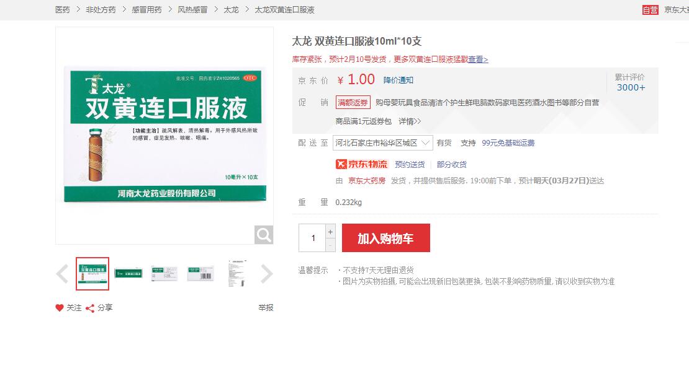Click the 不支持7天无理由退货 notice text
Viewport: 689px width, 389px height.
(379, 270)
